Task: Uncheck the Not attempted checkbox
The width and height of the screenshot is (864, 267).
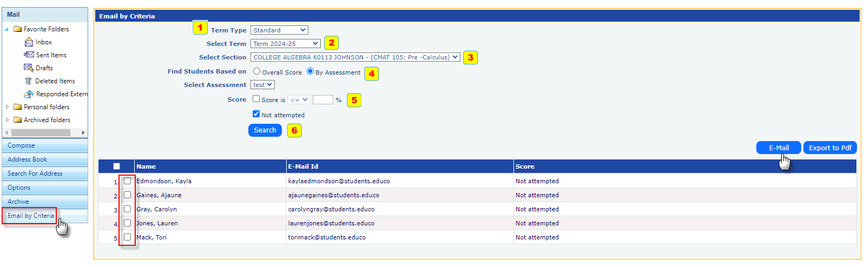Action: 256,114
